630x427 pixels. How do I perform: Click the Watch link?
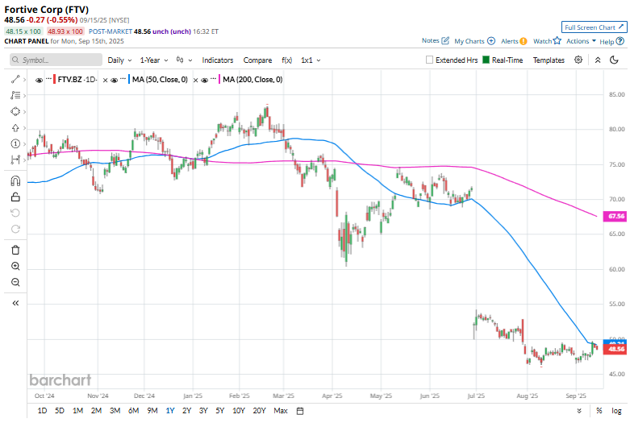coord(542,41)
